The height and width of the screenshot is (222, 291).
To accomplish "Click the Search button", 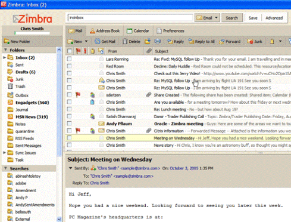I will pyautogui.click(x=232, y=18).
